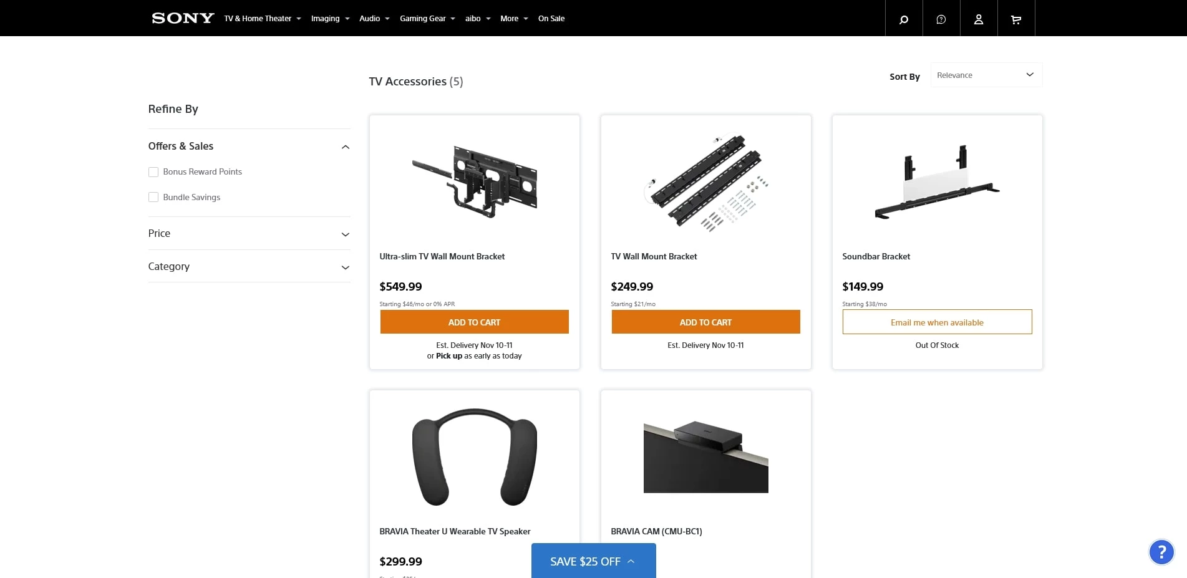Open the search icon in header
1187x578 pixels.
click(x=904, y=19)
